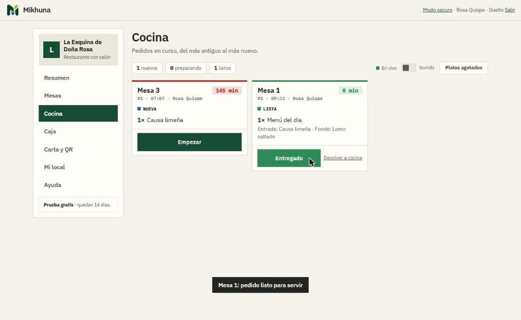Viewport: 521px width, 320px height.
Task: Click the 145 min timer badge
Action: coord(227,91)
